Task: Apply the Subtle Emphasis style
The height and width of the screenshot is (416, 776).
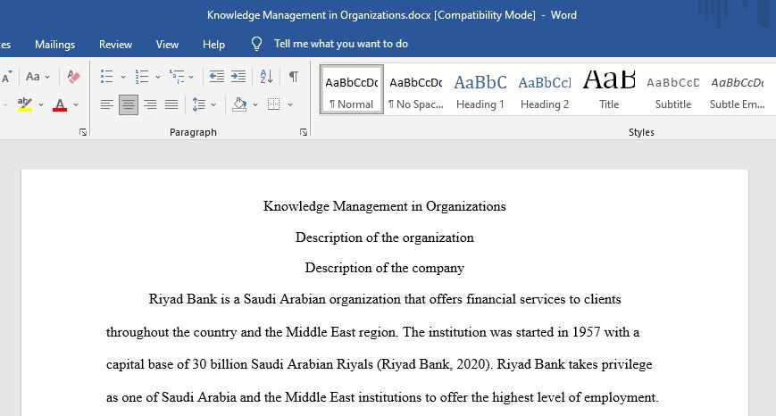Action: click(x=738, y=89)
